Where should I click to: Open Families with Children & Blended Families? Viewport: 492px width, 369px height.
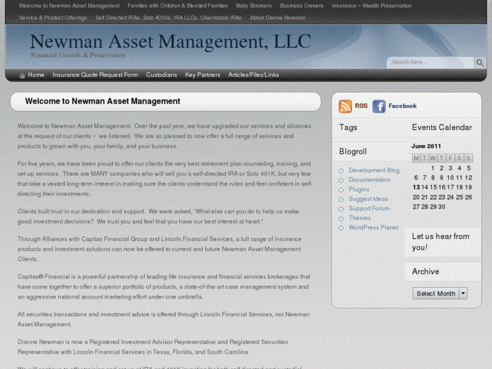(x=177, y=5)
